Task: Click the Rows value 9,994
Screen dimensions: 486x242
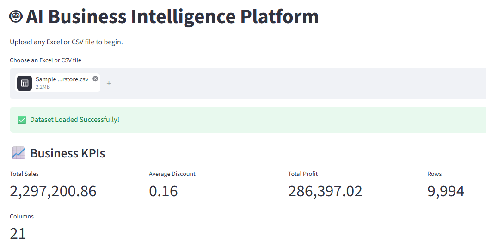Action: (446, 191)
